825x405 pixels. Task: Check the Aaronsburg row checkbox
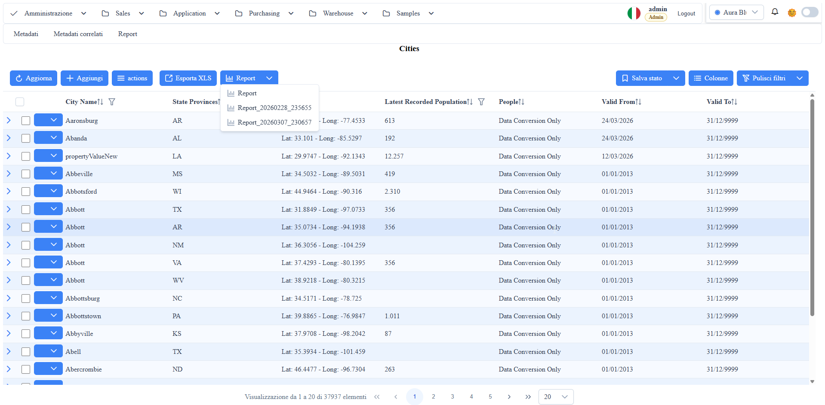26,121
